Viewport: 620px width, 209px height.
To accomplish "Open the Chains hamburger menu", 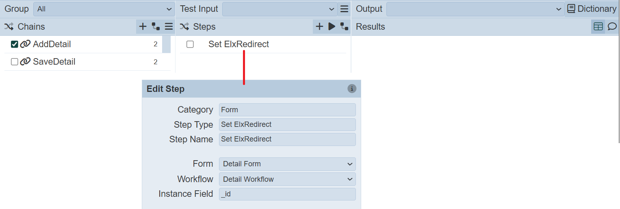I will tap(169, 27).
